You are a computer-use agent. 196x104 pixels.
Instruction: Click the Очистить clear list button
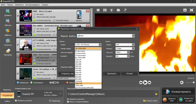click(71, 83)
